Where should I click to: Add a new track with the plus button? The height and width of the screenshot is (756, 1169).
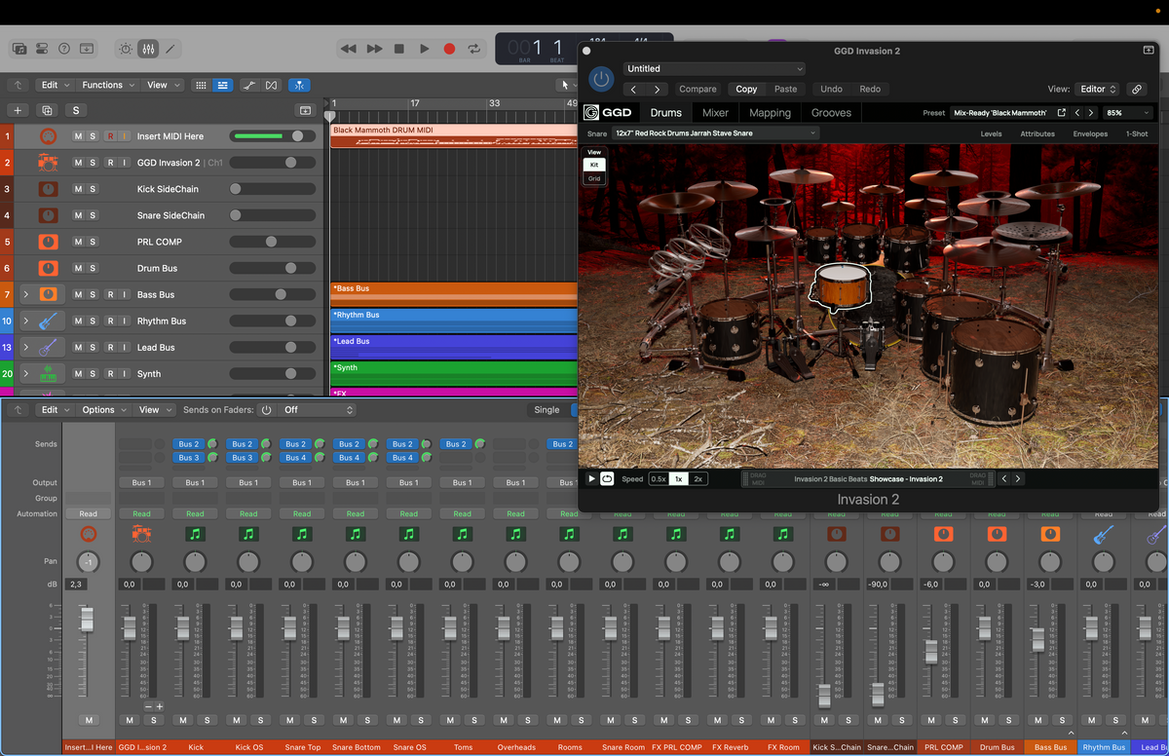click(x=17, y=110)
